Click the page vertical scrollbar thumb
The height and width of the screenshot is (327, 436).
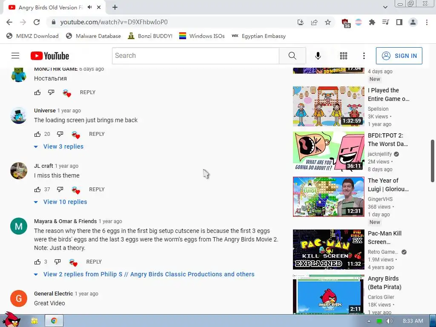tap(433, 161)
